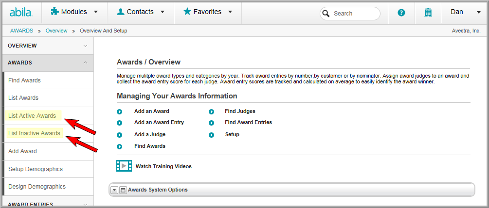Click arrow bullet next to Add an Award

(119, 112)
